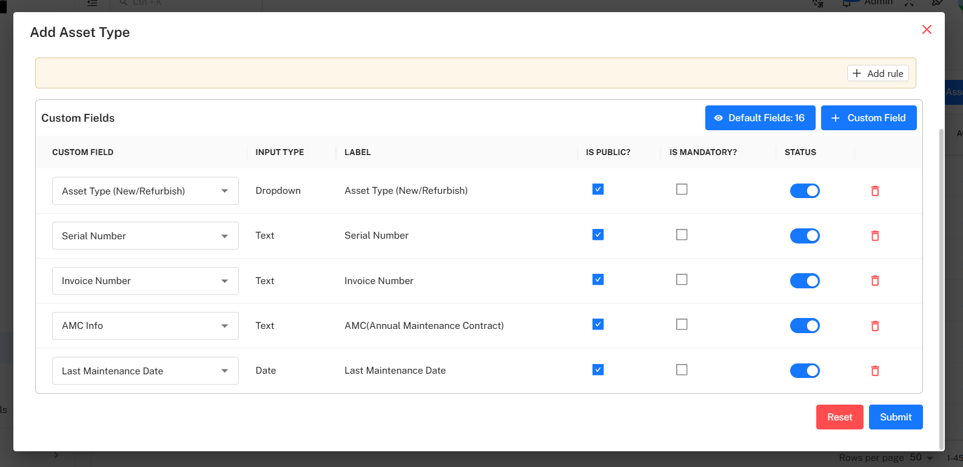Screen dimensions: 963x467
Task: Mark Last Maintenance Date as mandatory
Action: [682, 369]
